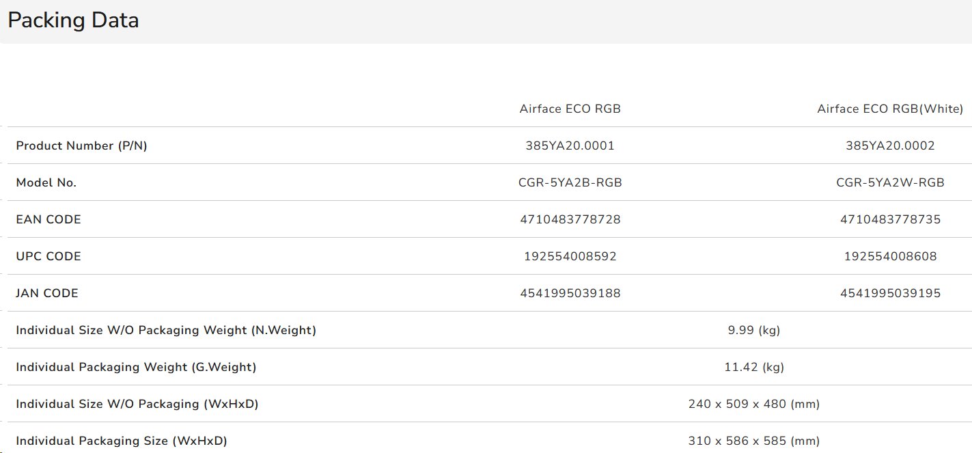Click the JAN CODE row label

coord(47,293)
